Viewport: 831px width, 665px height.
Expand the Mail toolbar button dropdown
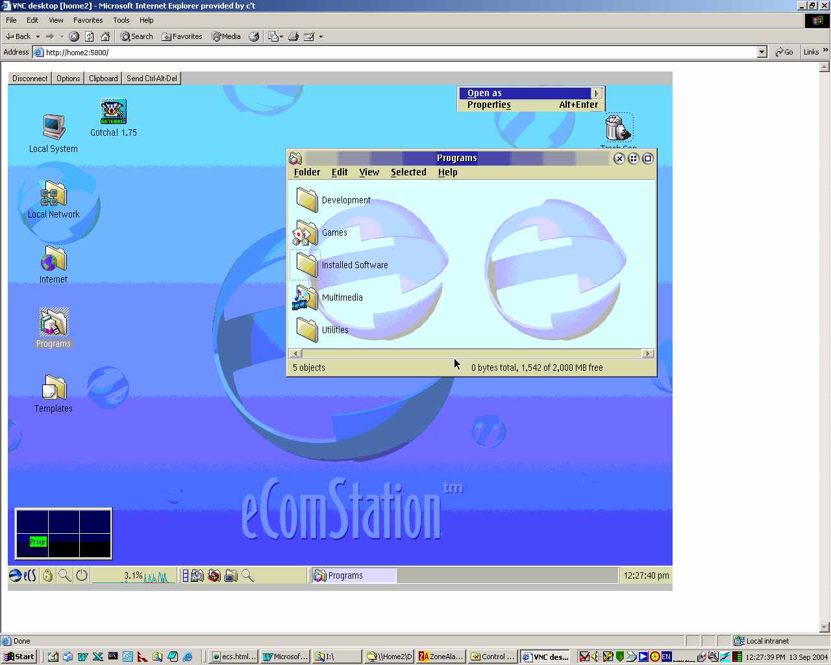(x=281, y=36)
